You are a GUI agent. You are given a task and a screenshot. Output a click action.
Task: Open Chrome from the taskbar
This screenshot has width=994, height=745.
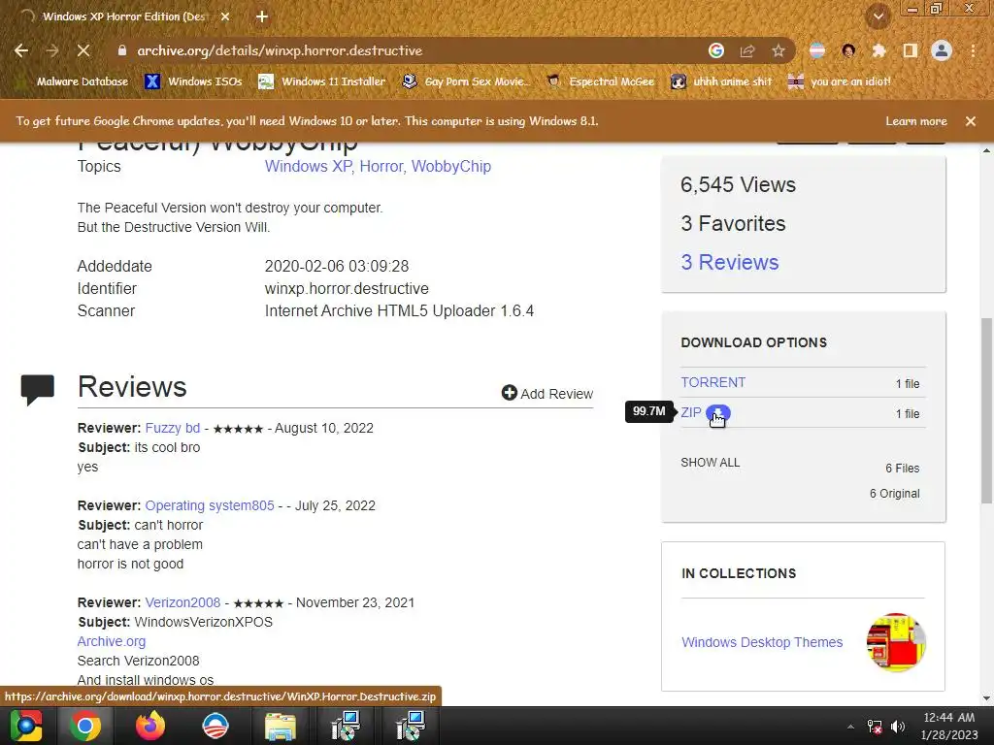85,726
